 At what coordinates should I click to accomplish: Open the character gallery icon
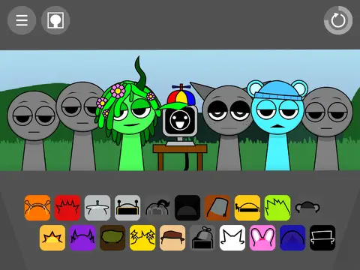pyautogui.click(x=55, y=20)
